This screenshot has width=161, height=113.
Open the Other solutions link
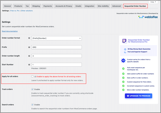point(27,11)
